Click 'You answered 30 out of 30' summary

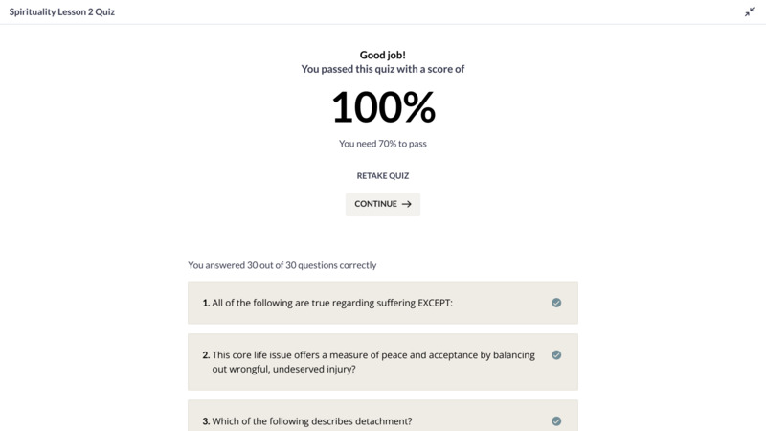(282, 265)
